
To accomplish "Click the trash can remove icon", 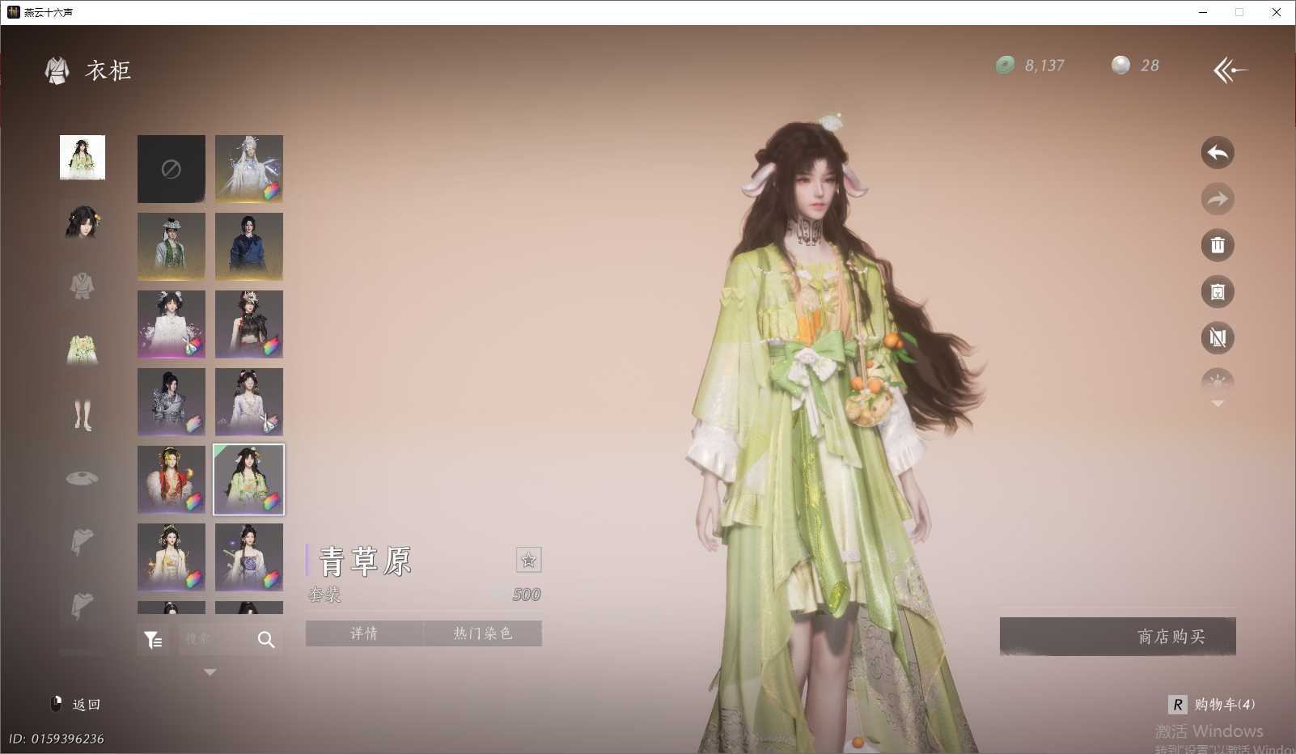I will [1218, 245].
